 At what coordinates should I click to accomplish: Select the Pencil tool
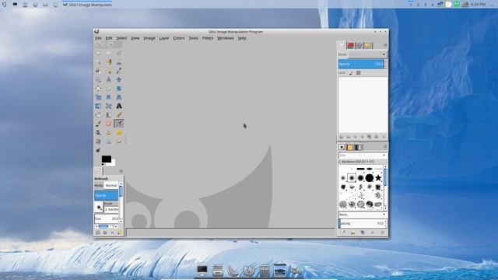119,115
